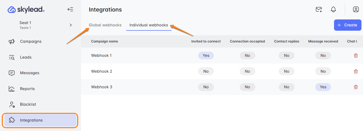Click the Create button
The image size is (363, 131).
tap(347, 25)
